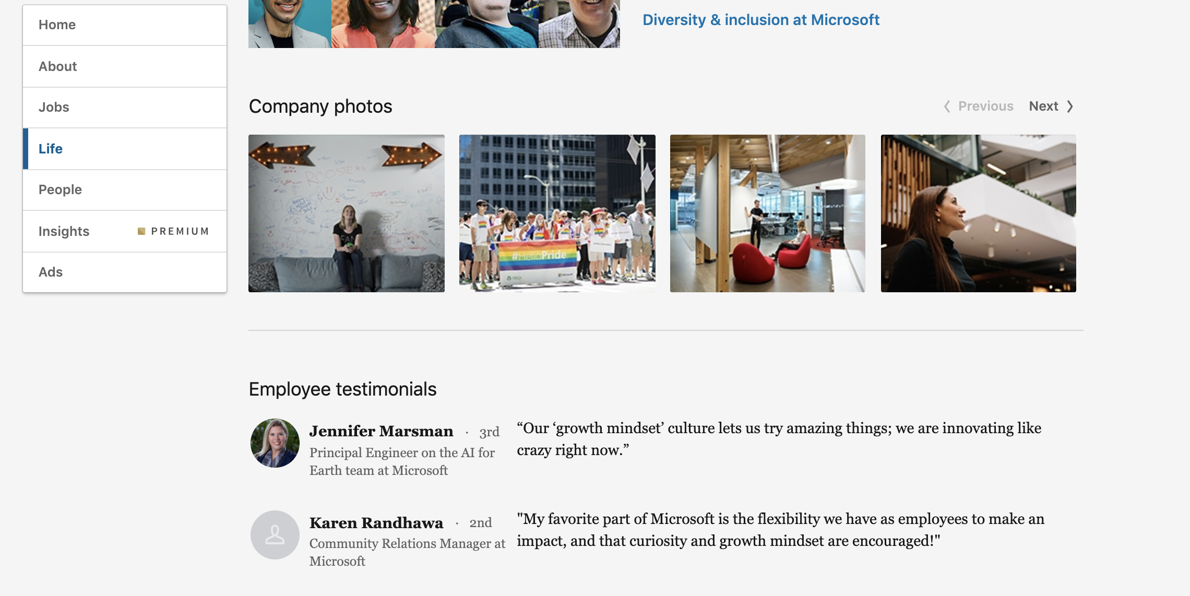
Task: Open the HelloPride parade photo
Action: 557,213
